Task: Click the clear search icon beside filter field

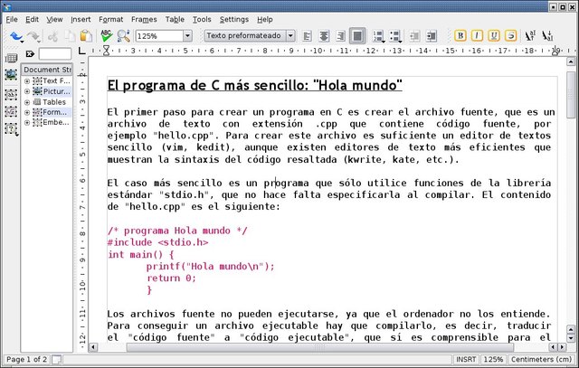Action: [x=30, y=54]
